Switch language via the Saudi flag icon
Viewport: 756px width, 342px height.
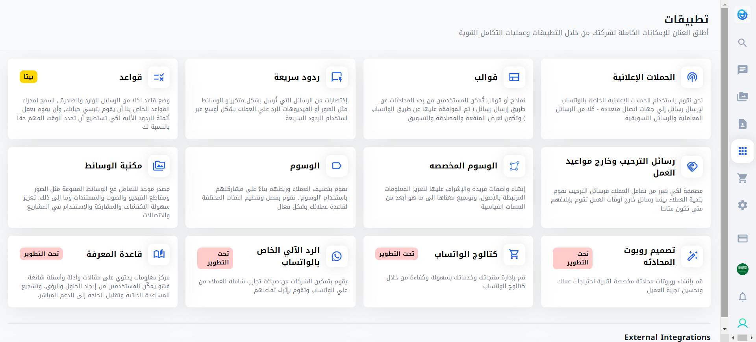coord(742,269)
